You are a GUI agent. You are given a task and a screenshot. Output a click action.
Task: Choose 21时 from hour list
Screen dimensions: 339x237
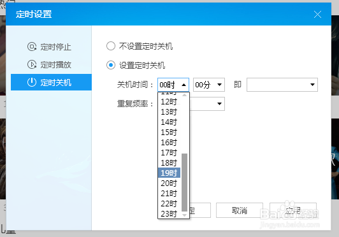click(169, 193)
